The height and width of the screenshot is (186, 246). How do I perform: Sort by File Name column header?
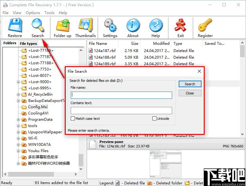click(x=102, y=43)
